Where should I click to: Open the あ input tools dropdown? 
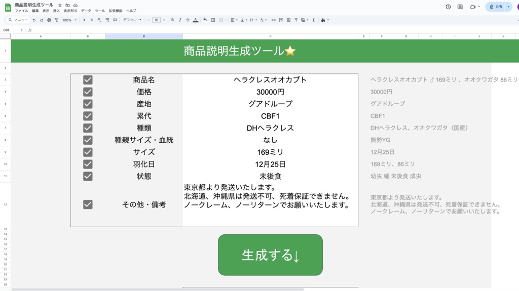tap(325, 20)
